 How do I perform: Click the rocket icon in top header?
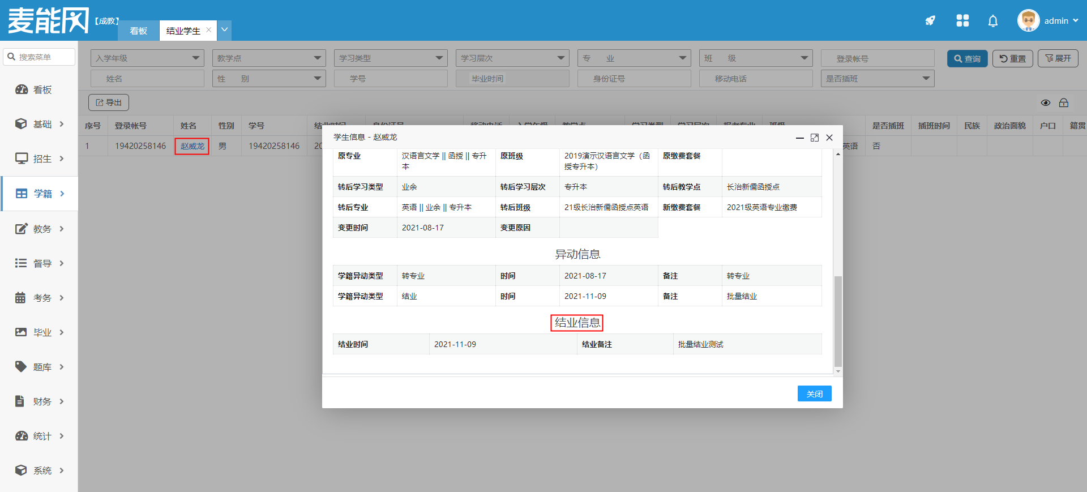click(930, 21)
